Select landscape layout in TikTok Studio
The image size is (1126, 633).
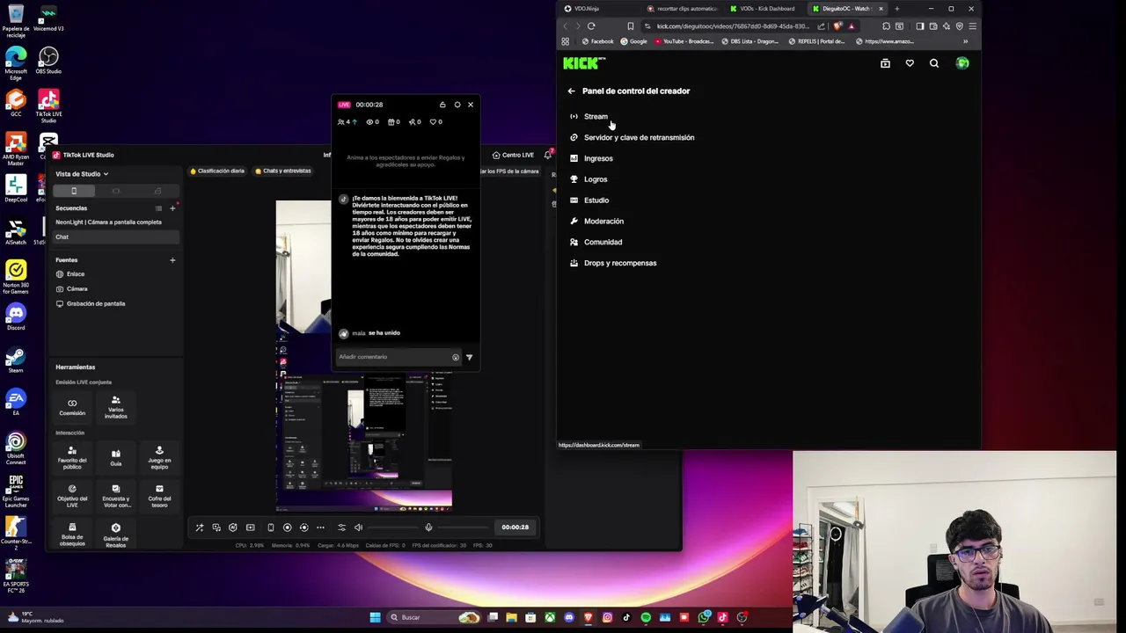(x=115, y=191)
